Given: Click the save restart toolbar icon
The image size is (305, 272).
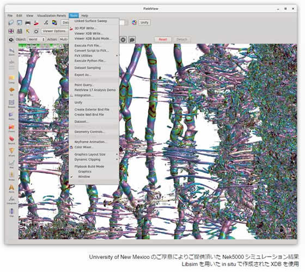Looking at the screenshot, I should pyautogui.click(x=20, y=22).
